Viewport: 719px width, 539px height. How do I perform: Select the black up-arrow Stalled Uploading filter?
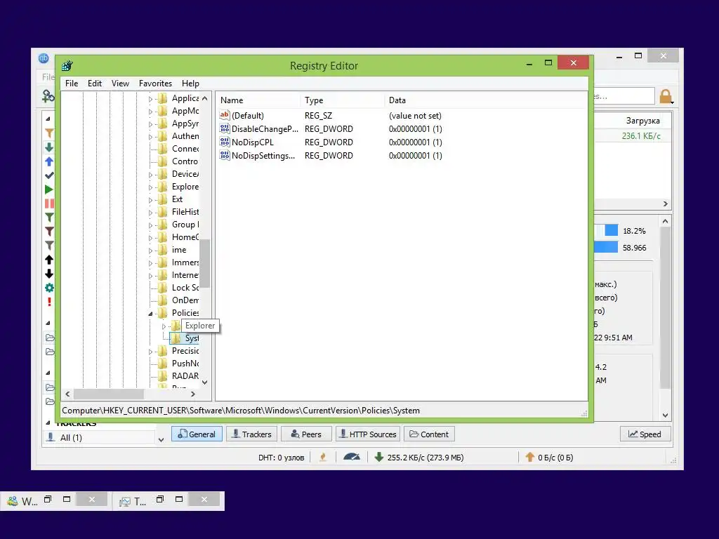click(49, 260)
